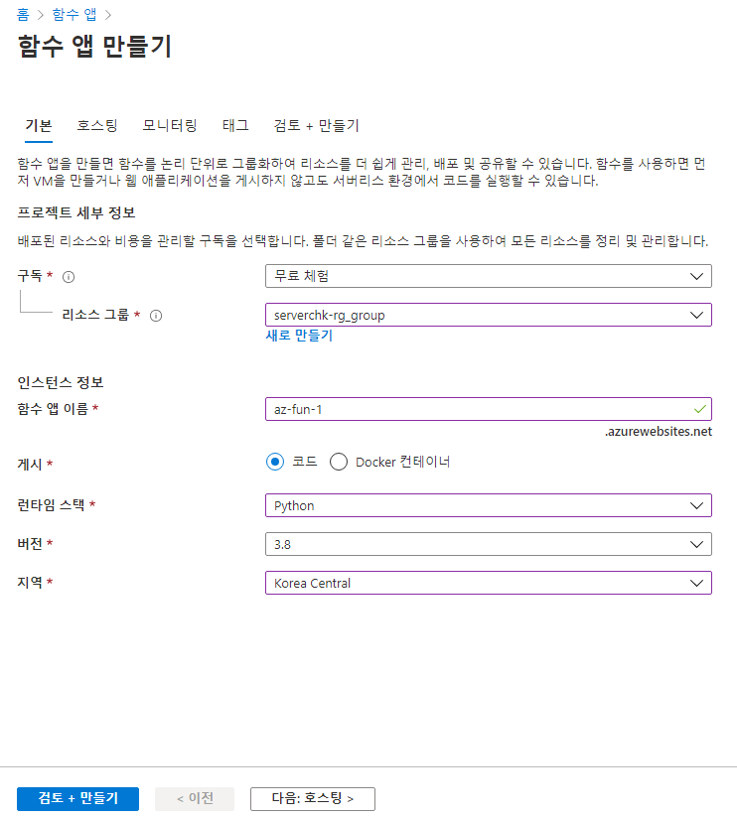Go to the 검토 + 만들기 tab
Viewport: 737px width, 818px height.
click(316, 126)
